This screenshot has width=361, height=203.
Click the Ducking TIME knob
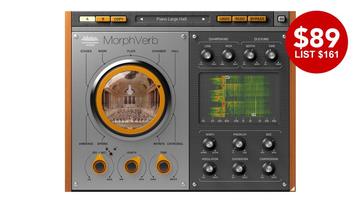point(271,55)
